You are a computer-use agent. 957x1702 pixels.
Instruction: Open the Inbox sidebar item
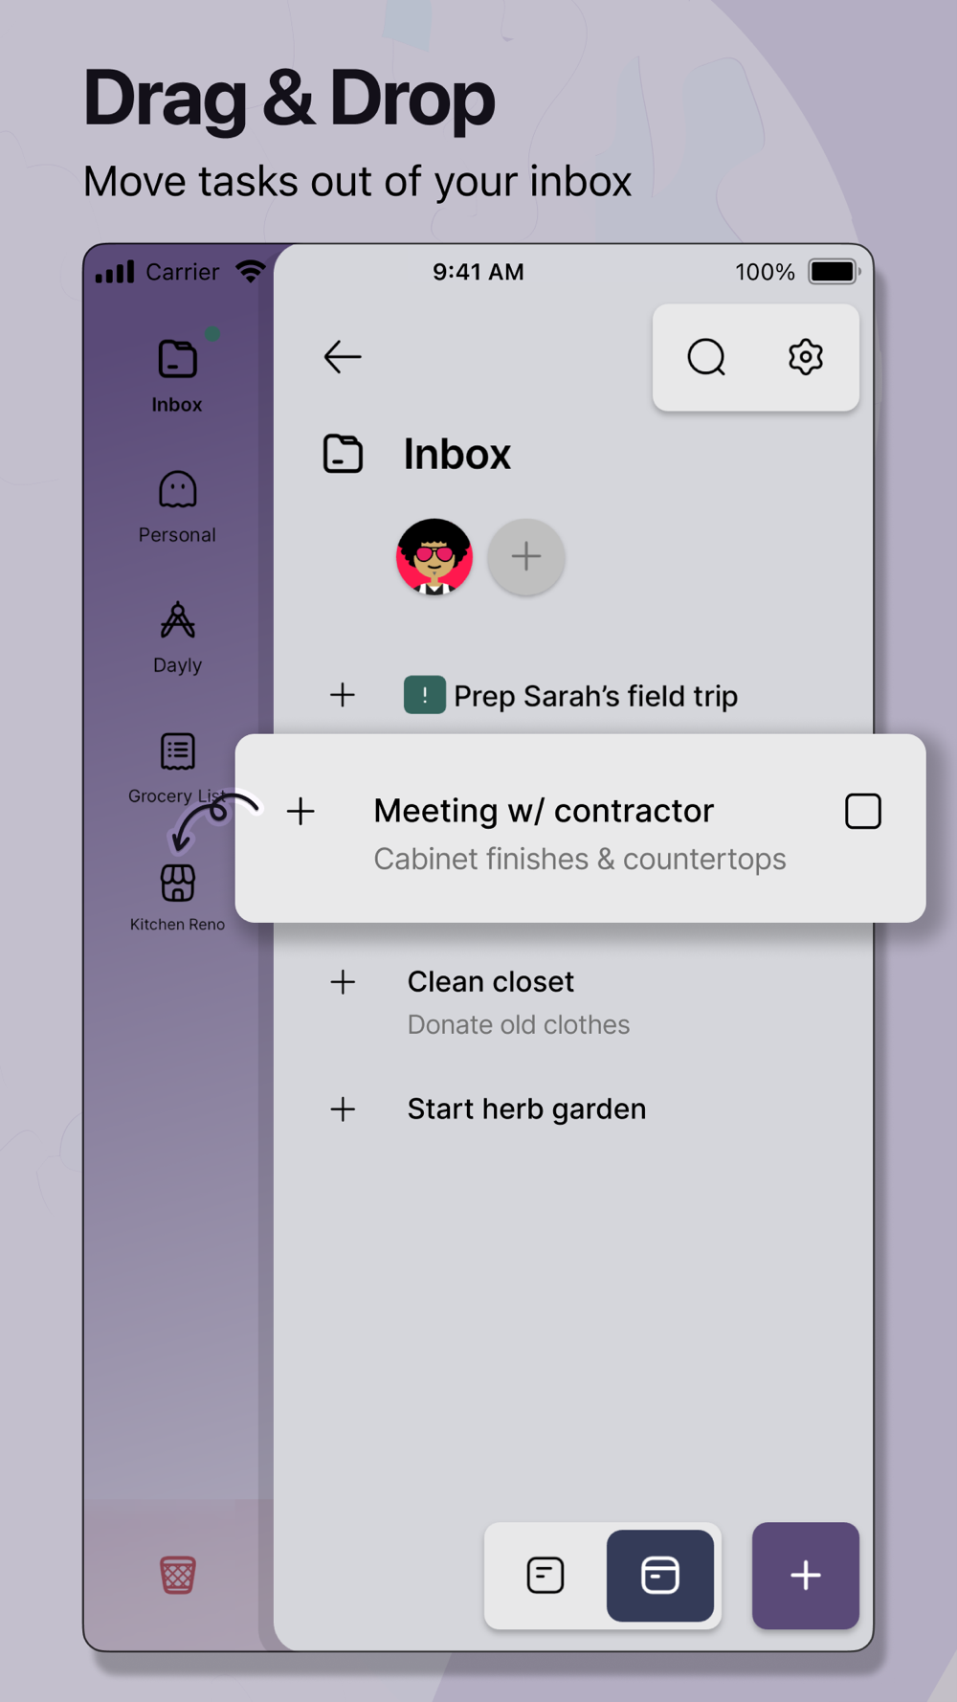point(177,376)
